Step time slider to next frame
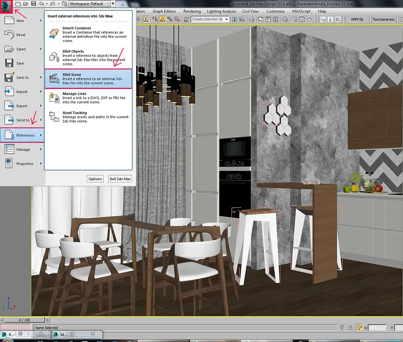The width and height of the screenshot is (403, 342). (x=47, y=320)
